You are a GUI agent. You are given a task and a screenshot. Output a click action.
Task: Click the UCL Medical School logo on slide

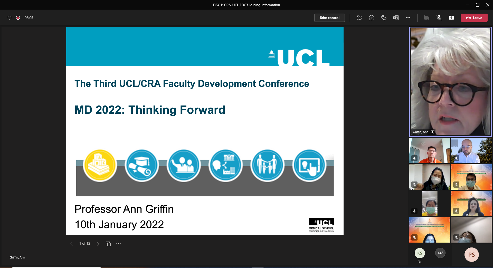(x=321, y=225)
